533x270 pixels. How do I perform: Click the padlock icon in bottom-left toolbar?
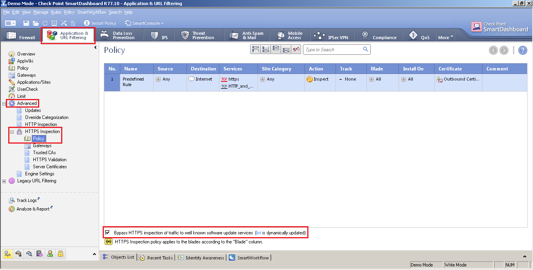61,254
